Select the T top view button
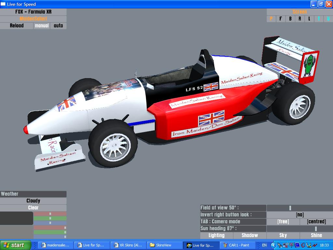 [319, 19]
